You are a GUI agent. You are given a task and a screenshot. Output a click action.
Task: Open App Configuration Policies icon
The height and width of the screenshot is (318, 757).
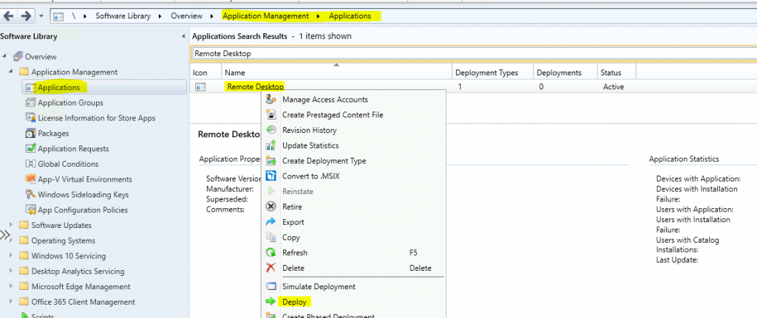[x=30, y=210]
